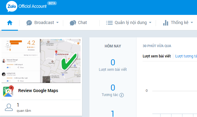Click the Thống kê bar chart icon
This screenshot has width=197, height=117.
[166, 23]
